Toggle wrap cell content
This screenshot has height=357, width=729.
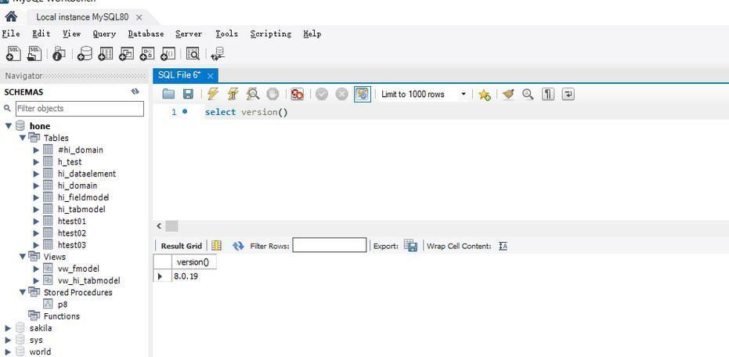pos(503,246)
